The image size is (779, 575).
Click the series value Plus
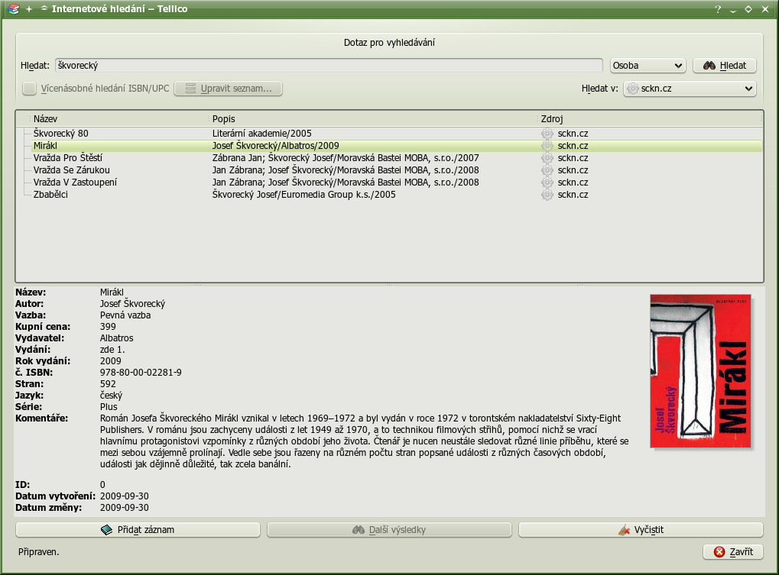tap(109, 407)
